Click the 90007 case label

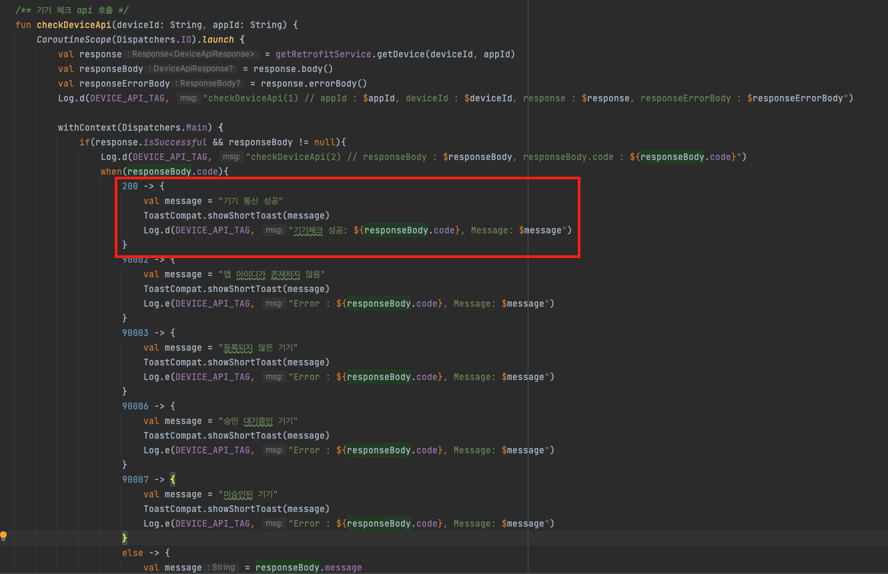(x=135, y=479)
